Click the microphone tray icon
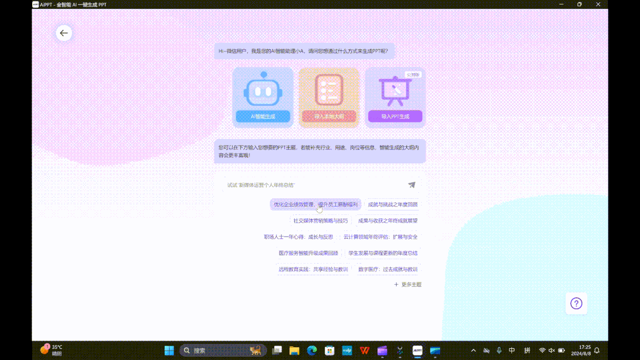 pyautogui.click(x=499, y=350)
